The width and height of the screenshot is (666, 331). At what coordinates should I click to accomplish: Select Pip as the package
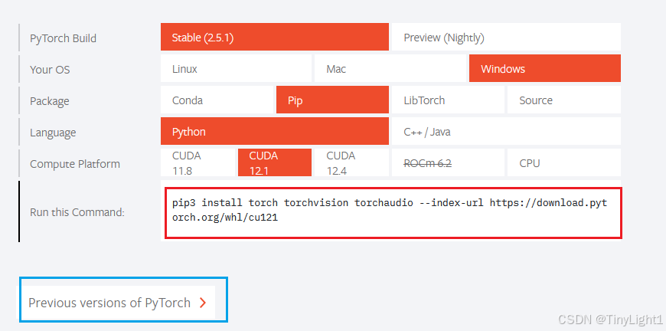[332, 100]
